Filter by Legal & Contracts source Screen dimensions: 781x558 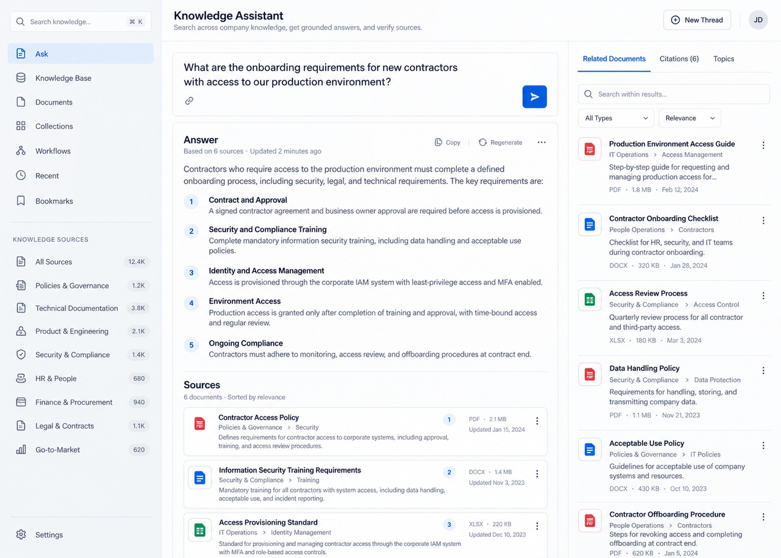pyautogui.click(x=81, y=426)
